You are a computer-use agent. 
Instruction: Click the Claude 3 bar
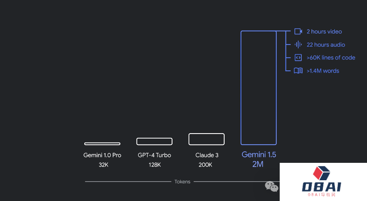[206, 139]
